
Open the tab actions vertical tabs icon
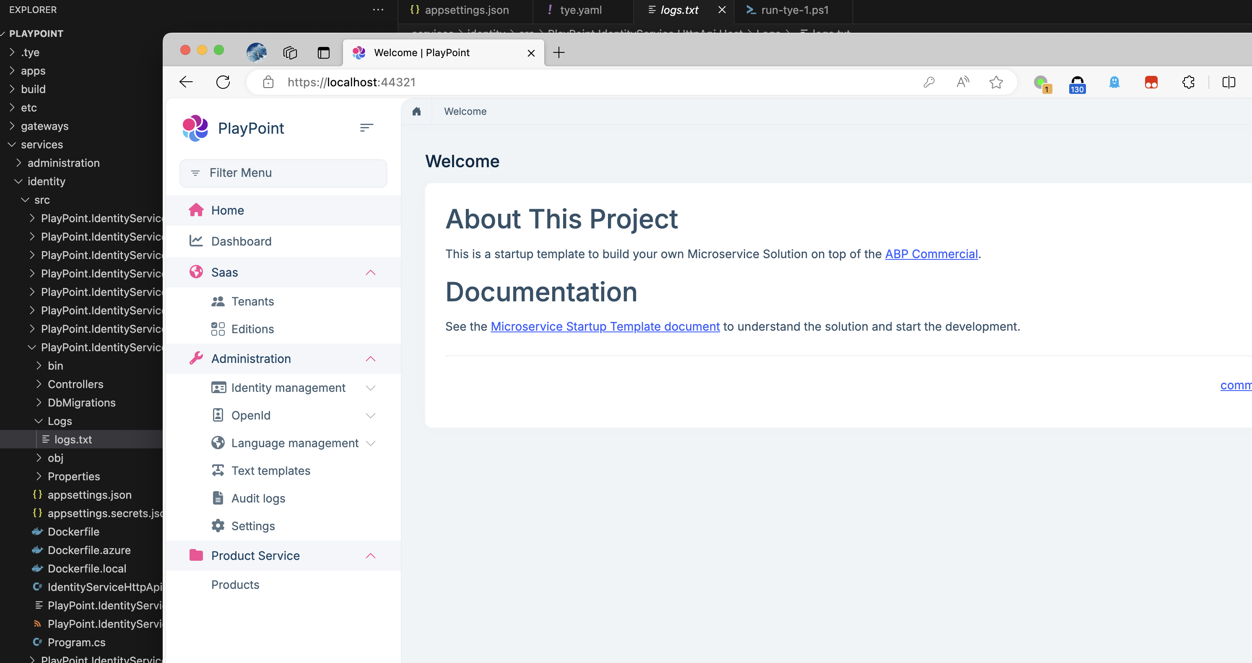pyautogui.click(x=324, y=52)
